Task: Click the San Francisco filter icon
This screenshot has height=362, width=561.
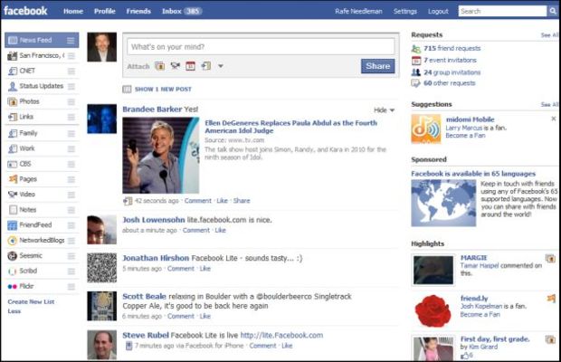Action: coord(13,55)
